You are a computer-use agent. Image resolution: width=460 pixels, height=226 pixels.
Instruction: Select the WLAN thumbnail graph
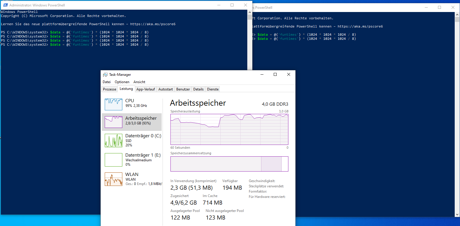[x=114, y=179]
